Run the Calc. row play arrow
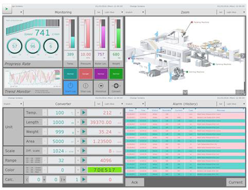 click(x=84, y=179)
